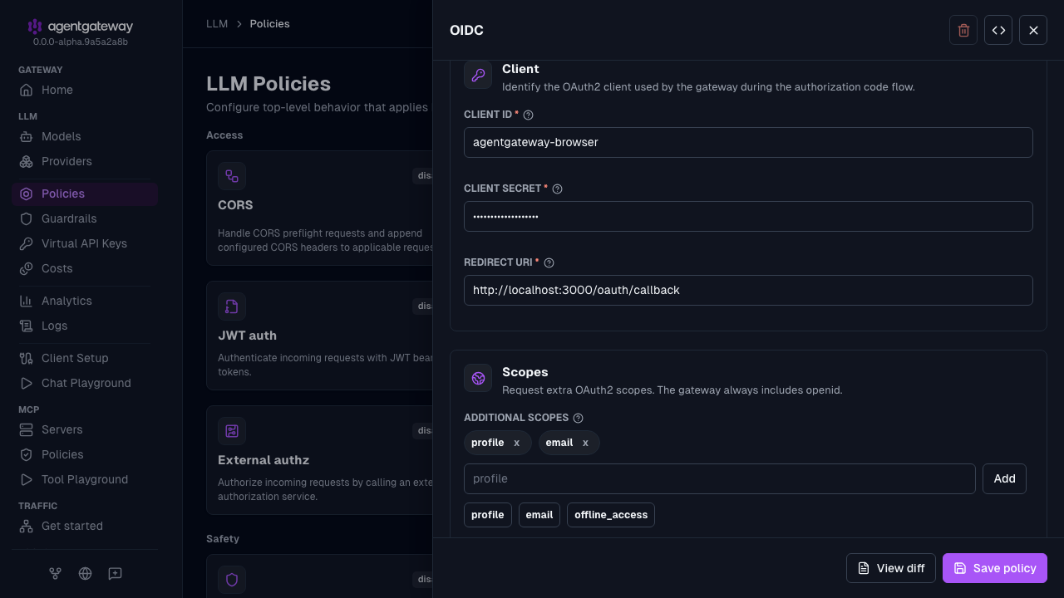Remove the email scope chip
Image resolution: width=1064 pixels, height=598 pixels.
[585, 443]
